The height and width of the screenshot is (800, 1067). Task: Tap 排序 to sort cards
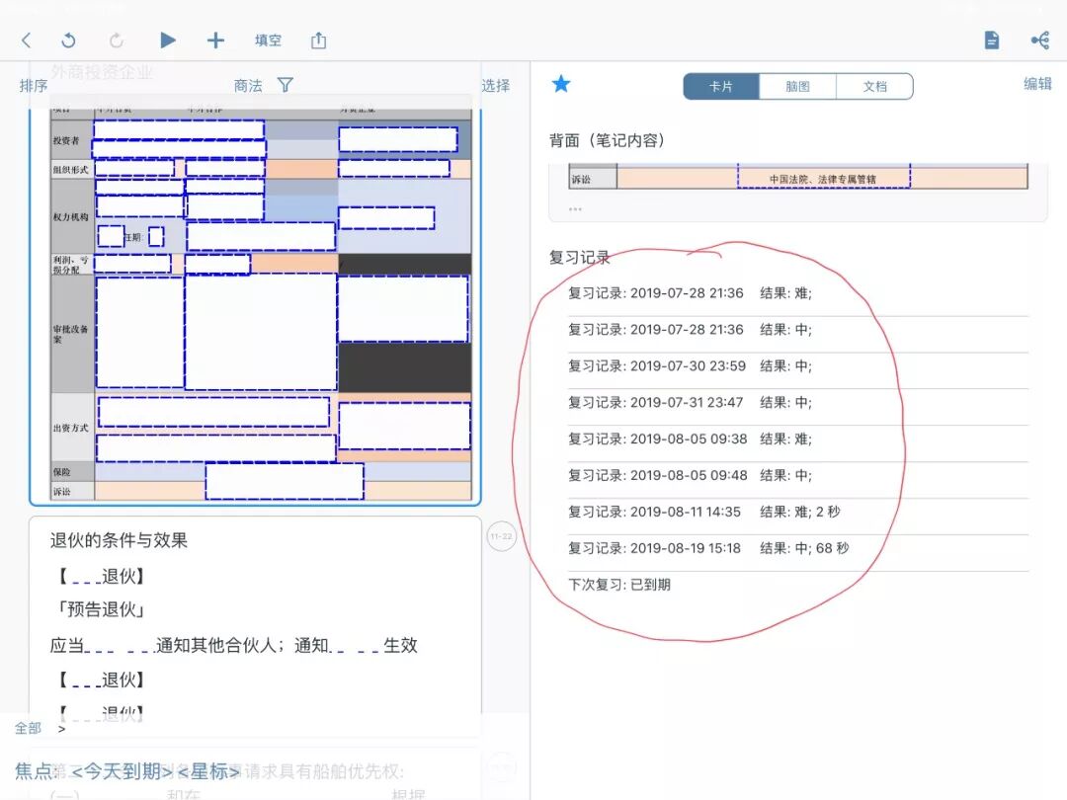coord(34,86)
